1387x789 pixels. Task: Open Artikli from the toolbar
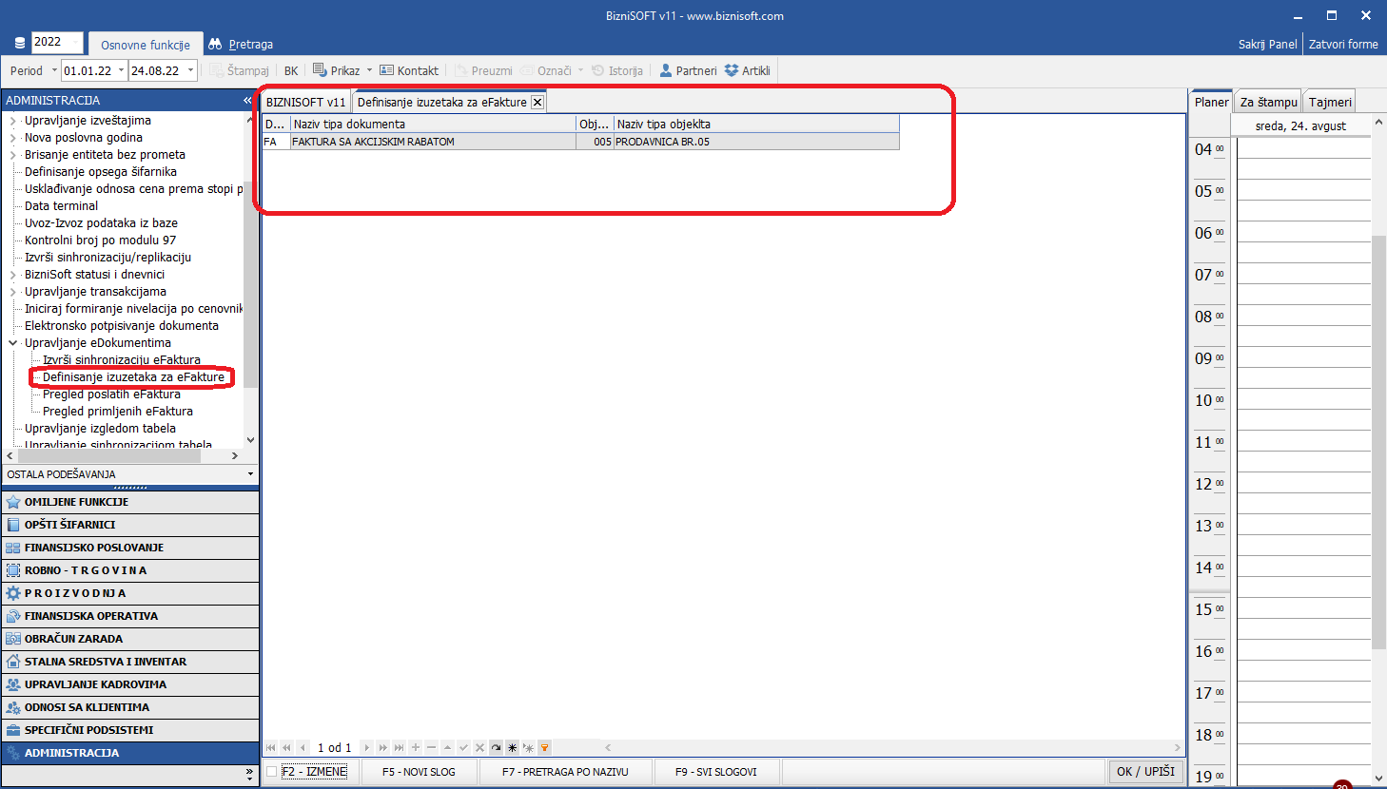pos(748,70)
